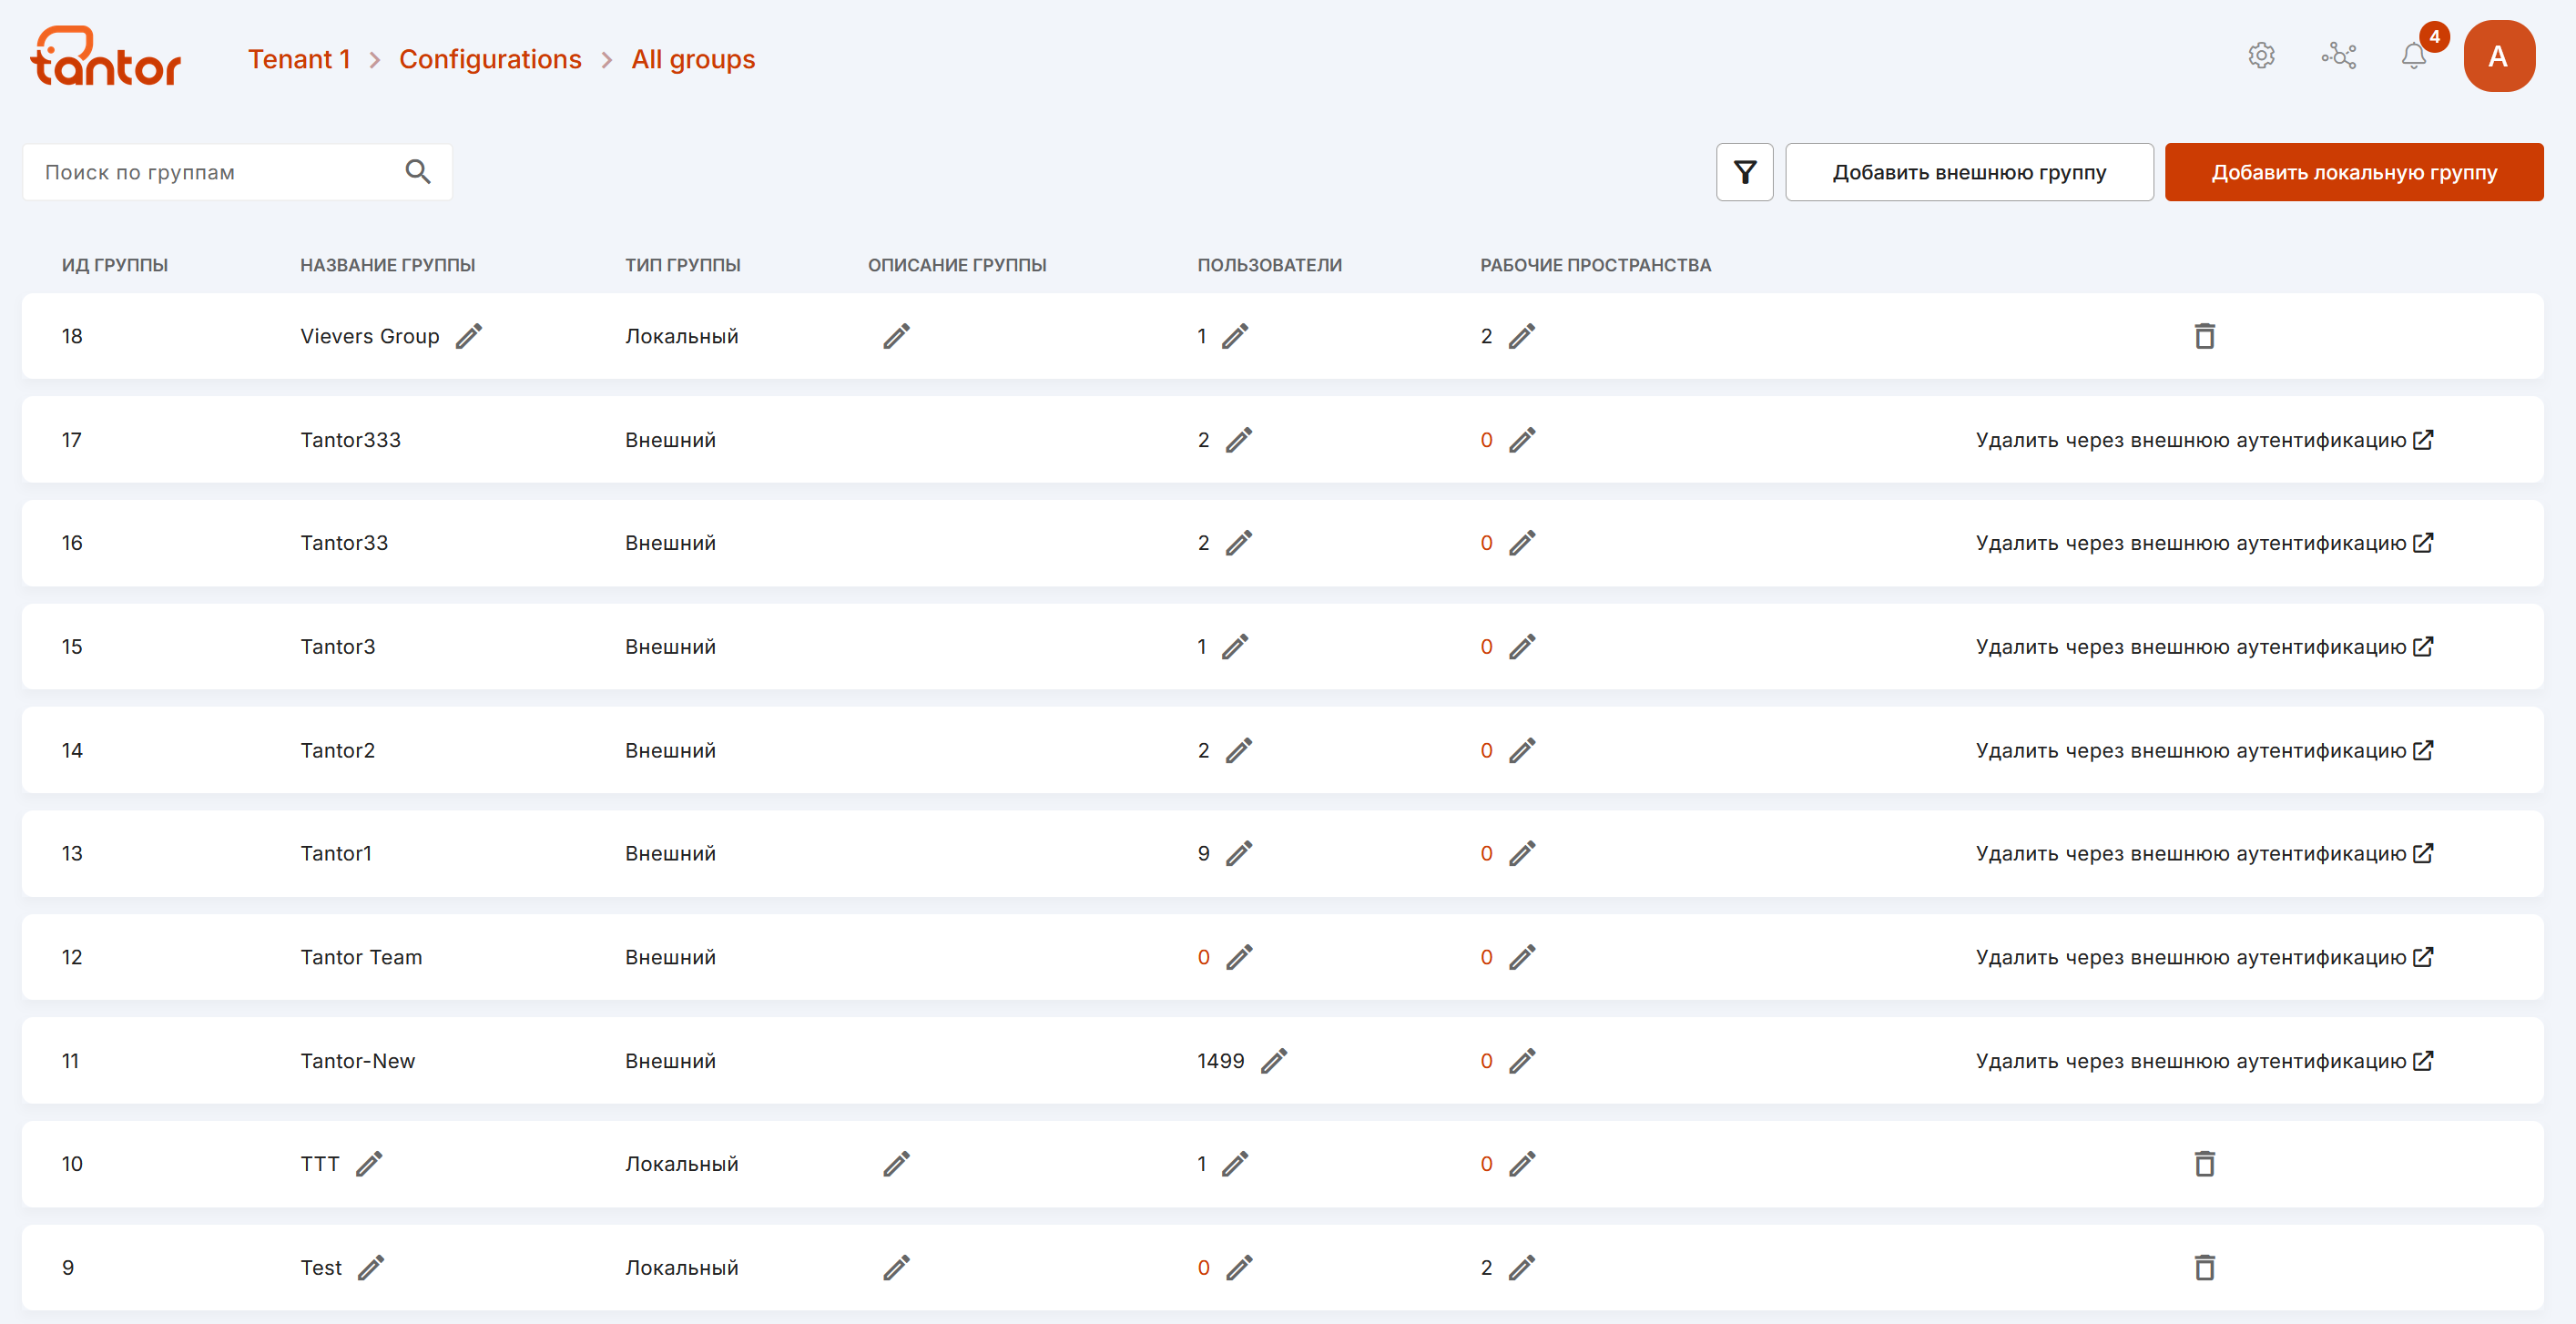Remove Tantor2 via external authentication link
This screenshot has height=1324, width=2576.
2204,750
